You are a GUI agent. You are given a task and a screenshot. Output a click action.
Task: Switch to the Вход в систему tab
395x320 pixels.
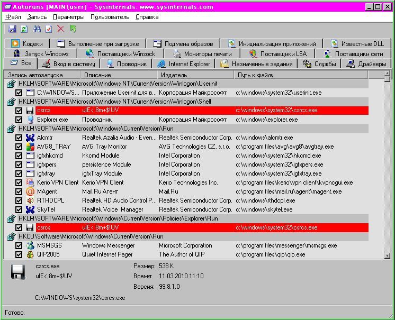pos(68,64)
